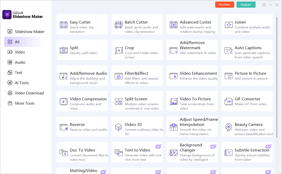282x174 pixels.
Task: Open Picture In Picture icon
Action: click(x=229, y=76)
